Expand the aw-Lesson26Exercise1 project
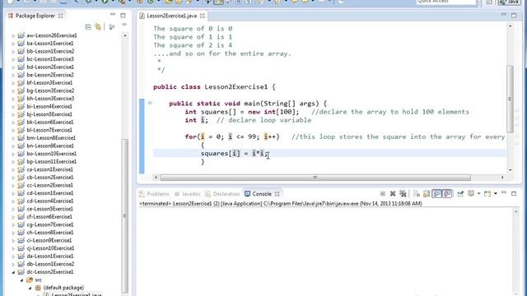Screen dimensions: 527x296 tap(13, 35)
